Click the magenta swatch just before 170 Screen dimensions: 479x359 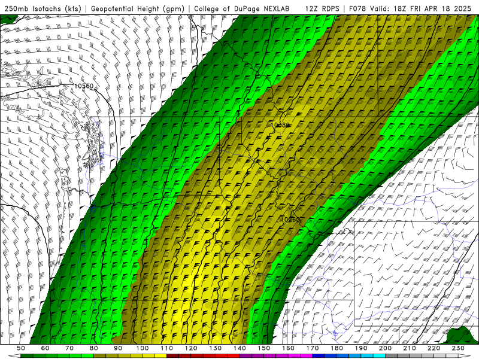click(x=306, y=356)
